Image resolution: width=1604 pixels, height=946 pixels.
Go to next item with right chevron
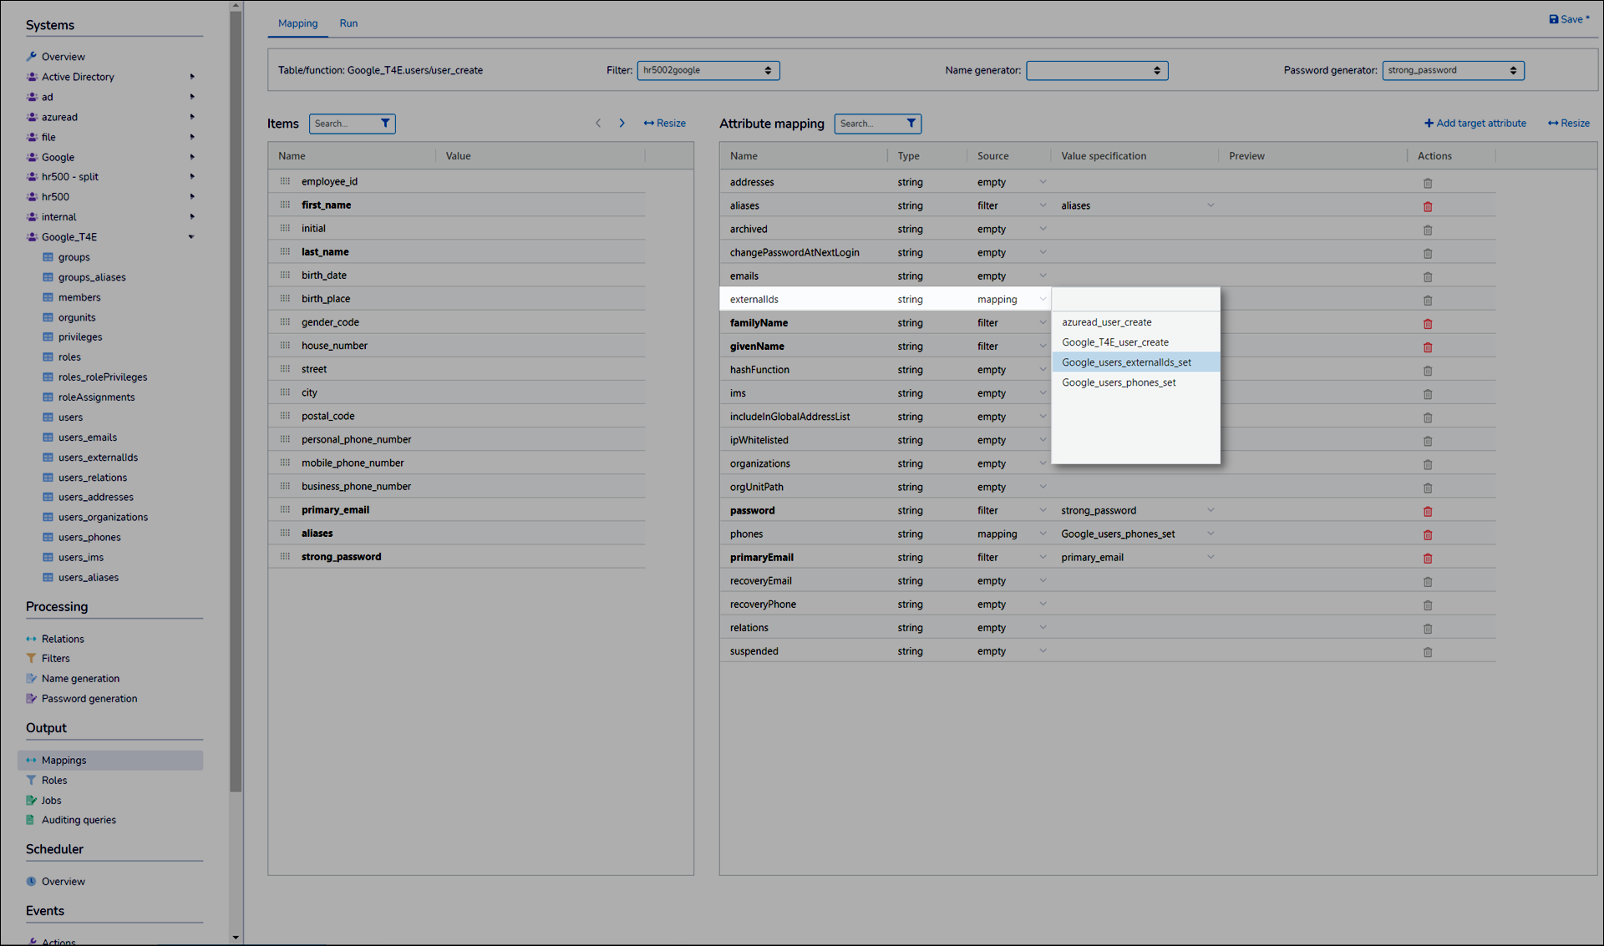tap(622, 124)
